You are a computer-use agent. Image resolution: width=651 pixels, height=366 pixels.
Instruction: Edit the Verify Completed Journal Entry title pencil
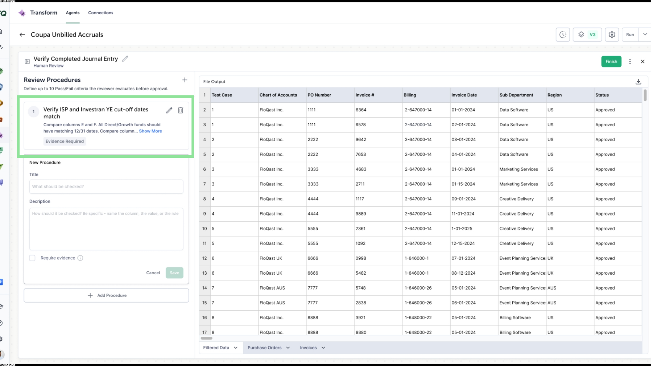point(125,59)
